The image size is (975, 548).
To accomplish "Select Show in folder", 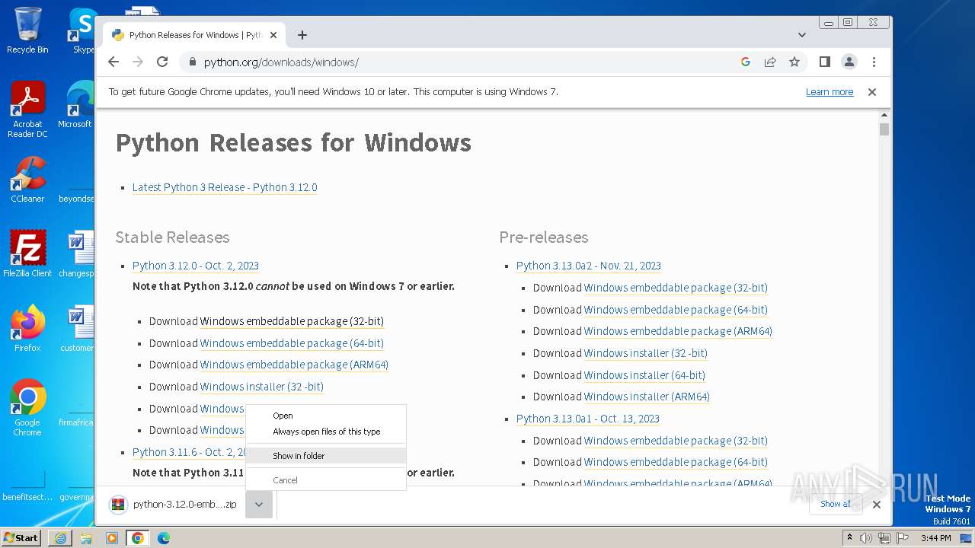I will [326, 456].
